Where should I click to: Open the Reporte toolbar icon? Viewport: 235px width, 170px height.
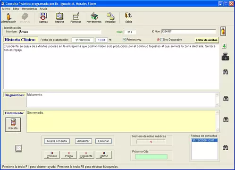coord(59,16)
